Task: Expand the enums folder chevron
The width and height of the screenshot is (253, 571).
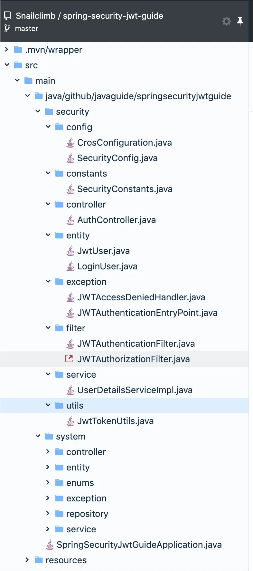Action: pyautogui.click(x=48, y=483)
